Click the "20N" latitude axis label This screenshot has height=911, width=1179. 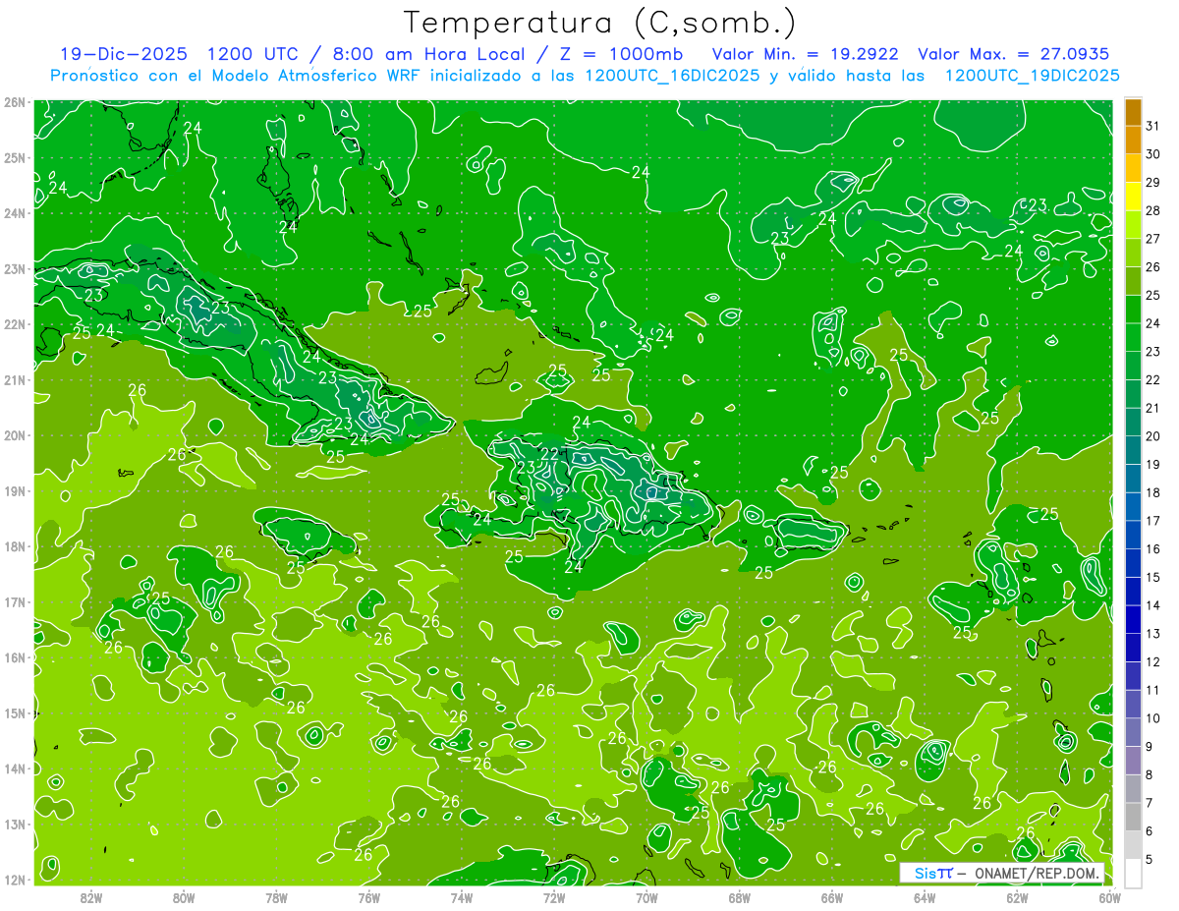15,435
